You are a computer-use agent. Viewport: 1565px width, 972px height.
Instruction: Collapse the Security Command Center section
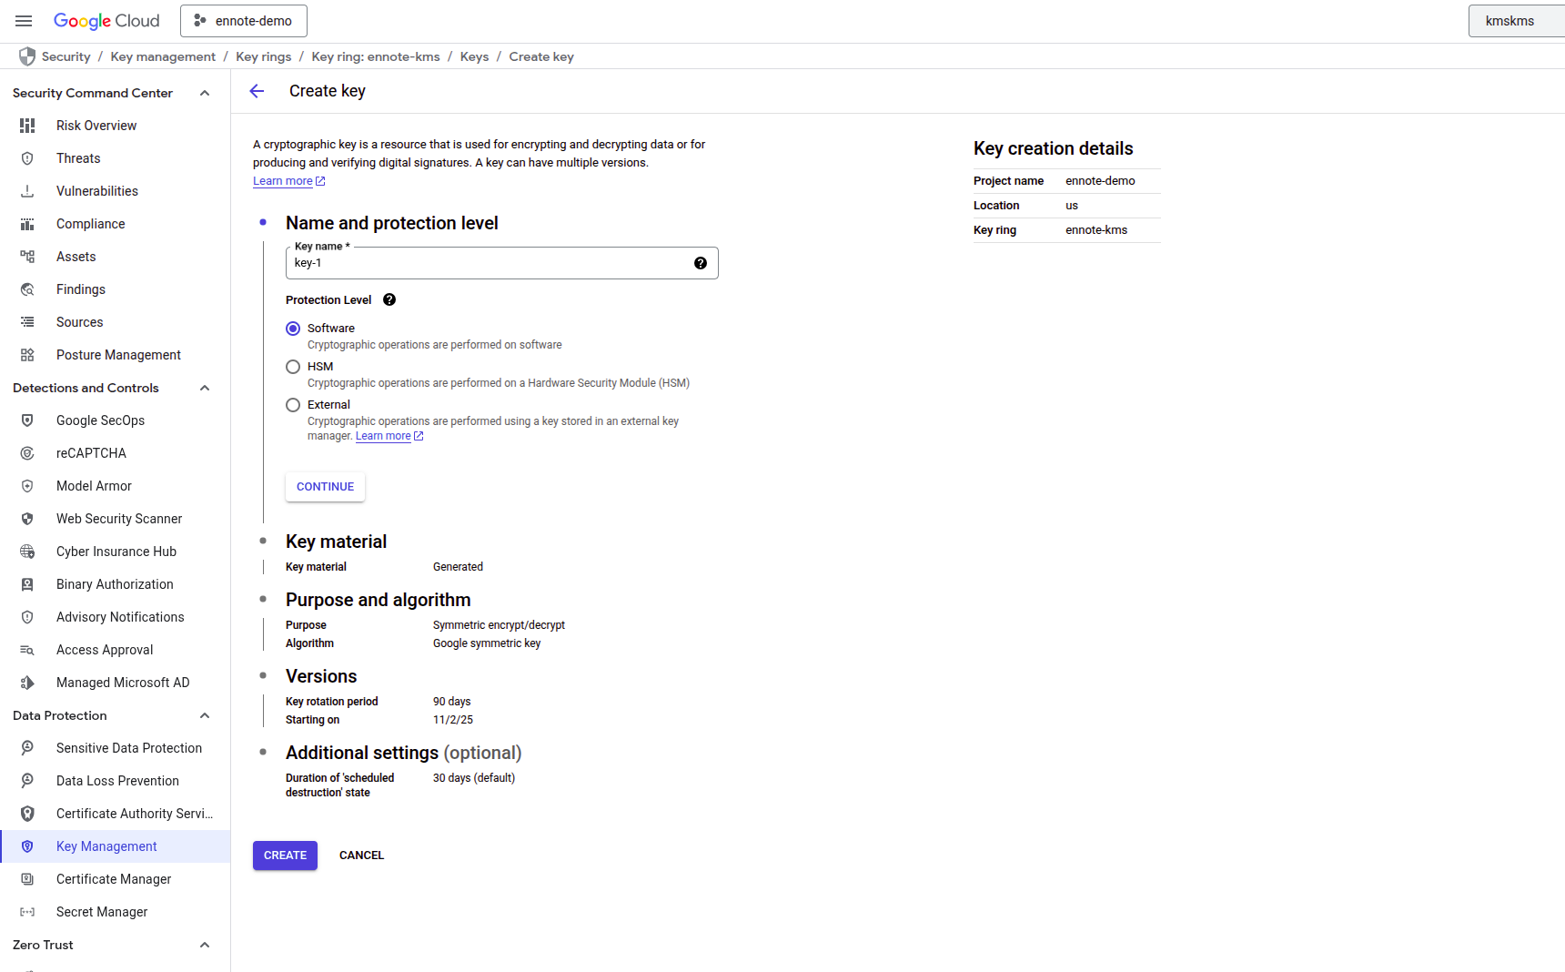(x=205, y=93)
